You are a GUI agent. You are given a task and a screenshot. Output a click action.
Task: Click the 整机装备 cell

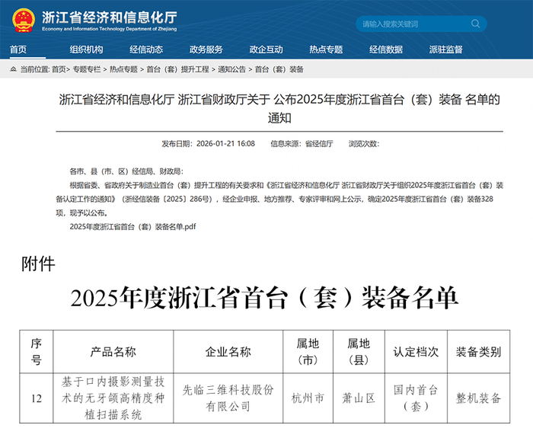point(479,398)
